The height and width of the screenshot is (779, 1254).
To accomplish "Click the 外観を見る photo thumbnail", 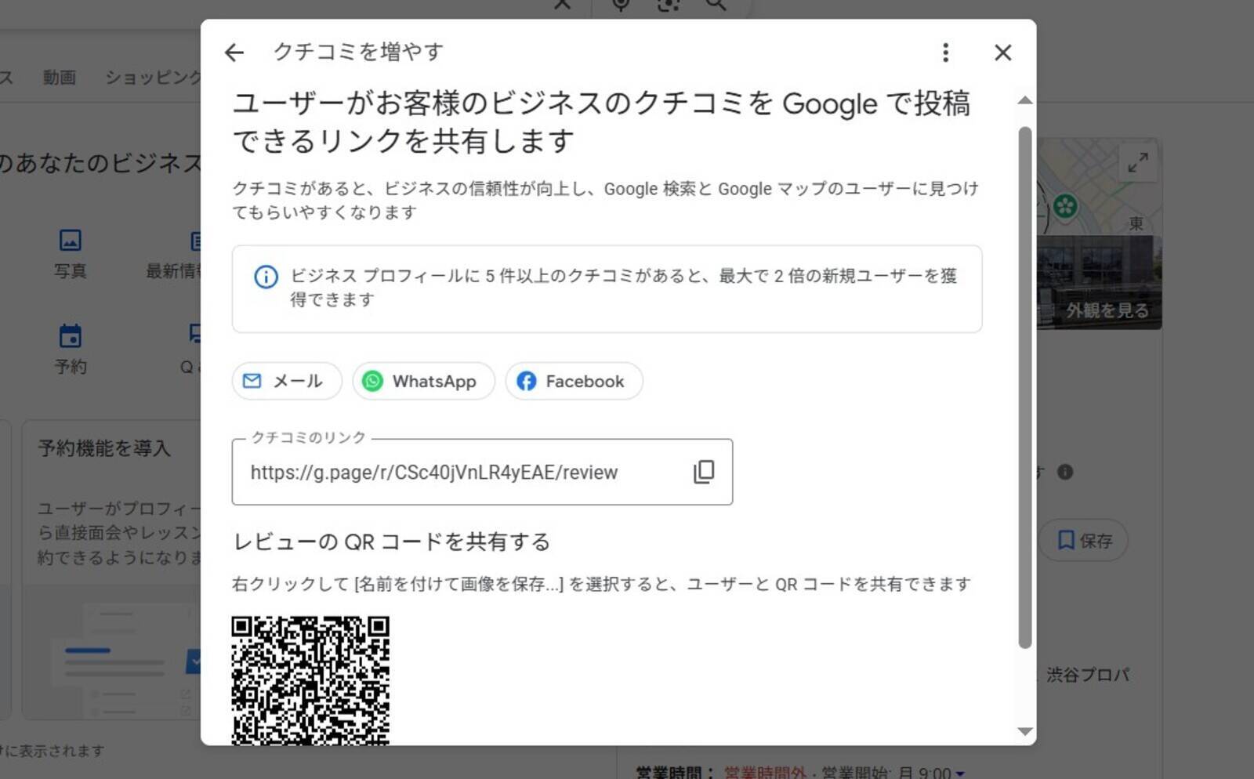I will [x=1100, y=282].
